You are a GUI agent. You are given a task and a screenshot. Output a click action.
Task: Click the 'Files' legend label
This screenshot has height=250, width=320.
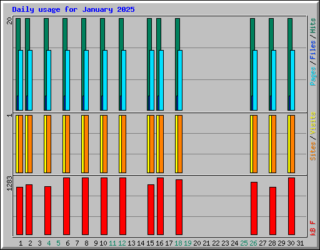[313, 50]
